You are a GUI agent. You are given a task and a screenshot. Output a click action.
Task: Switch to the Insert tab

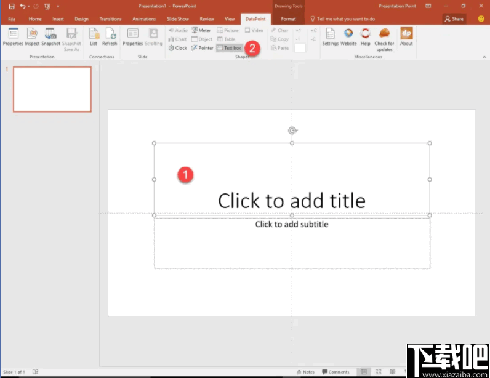[58, 19]
